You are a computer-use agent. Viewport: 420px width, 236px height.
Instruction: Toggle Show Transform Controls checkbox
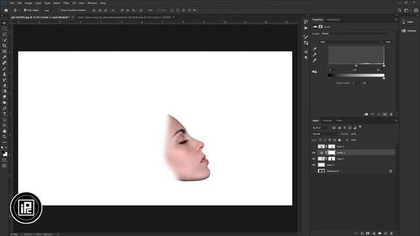click(x=59, y=10)
